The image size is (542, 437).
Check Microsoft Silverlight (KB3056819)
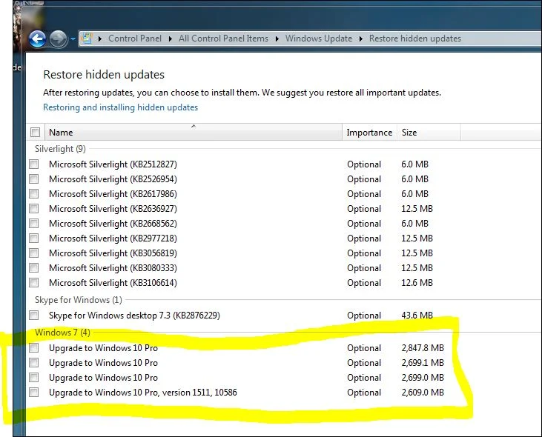click(x=34, y=253)
